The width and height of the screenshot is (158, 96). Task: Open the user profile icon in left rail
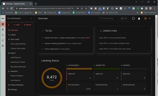click(3, 35)
